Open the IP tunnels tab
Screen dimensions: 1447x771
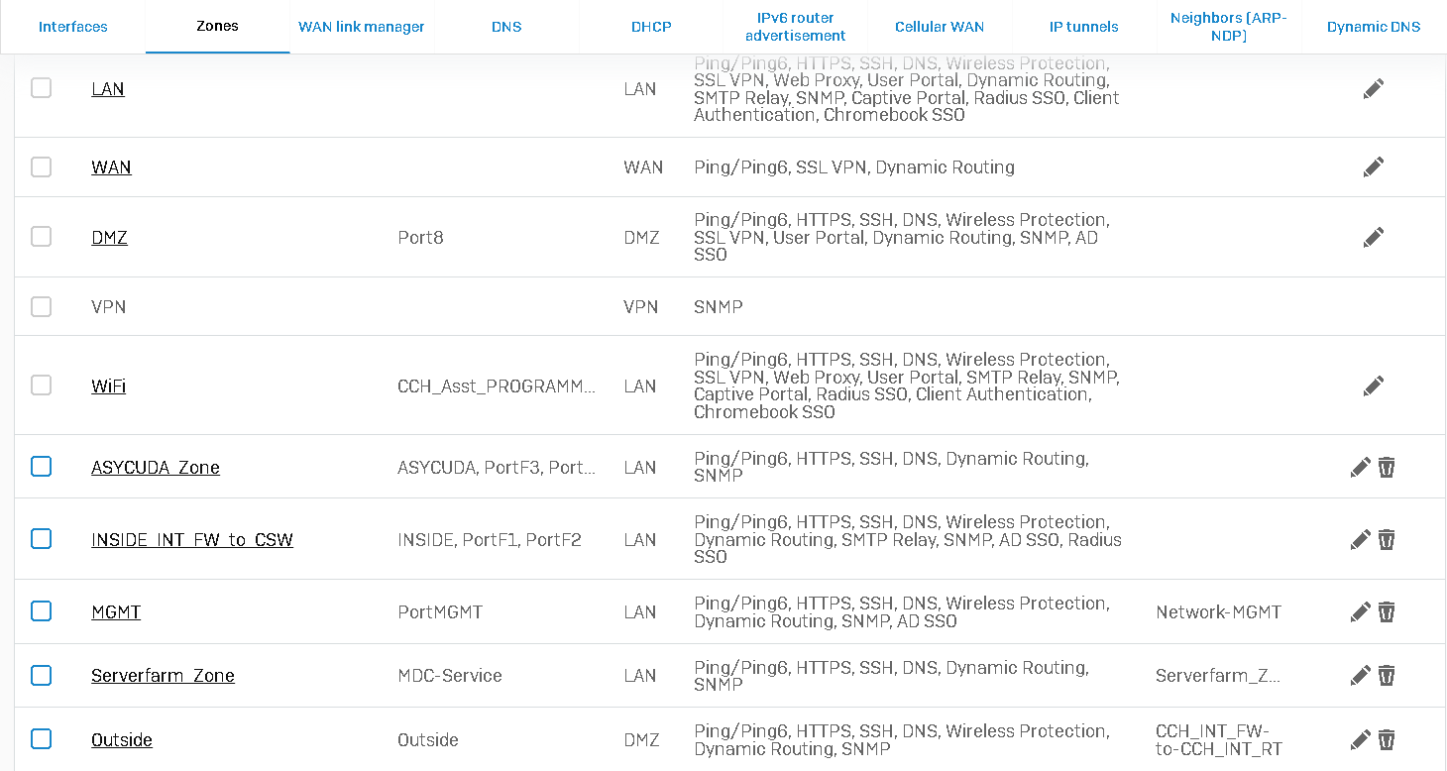pos(1084,27)
